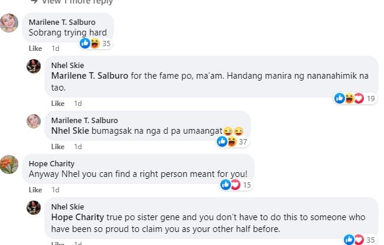Screen dimensions: 384x245
Task: Click Nhel Skie's avatar on 'for the fame' reply
Action: click(x=34, y=66)
